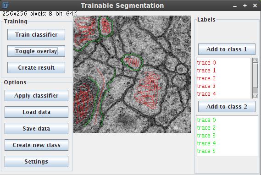Toggle overlay on the image
Image resolution: width=261 pixels, height=175 pixels.
coord(36,51)
